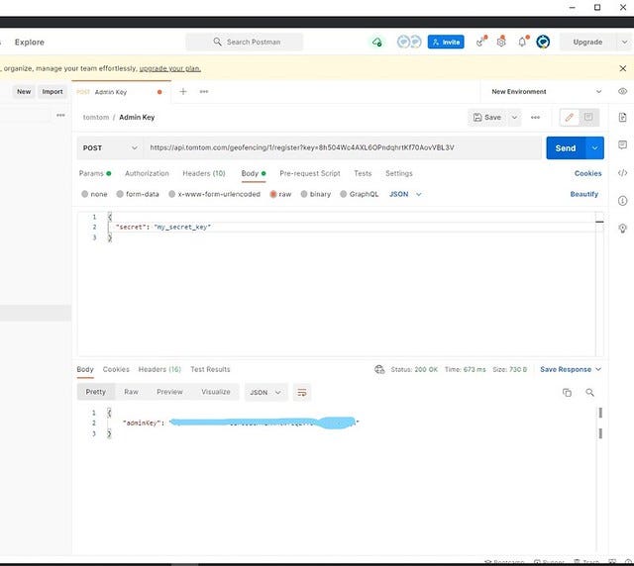
Task: Switch to edit mode pencil icon
Action: click(570, 117)
